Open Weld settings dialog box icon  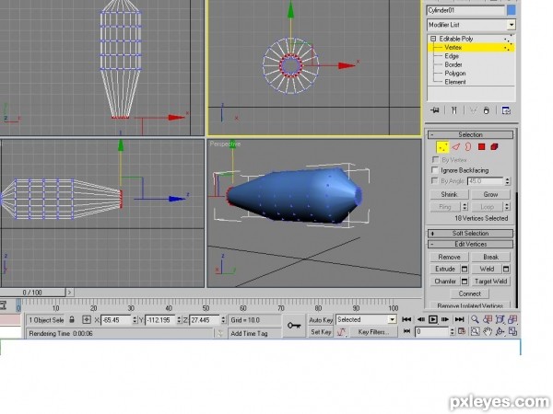(x=506, y=269)
